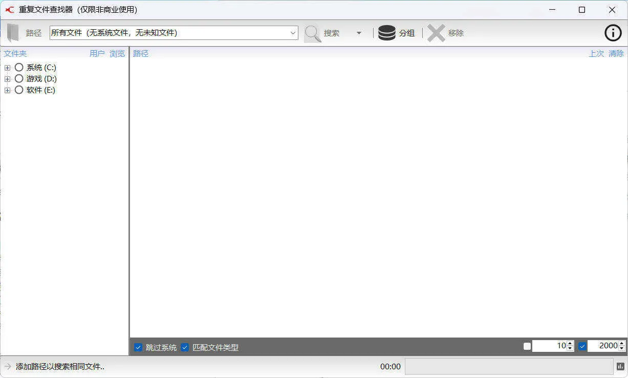Click the 路径 add-path icon in toolbar
The width and height of the screenshot is (628, 378).
tap(13, 32)
